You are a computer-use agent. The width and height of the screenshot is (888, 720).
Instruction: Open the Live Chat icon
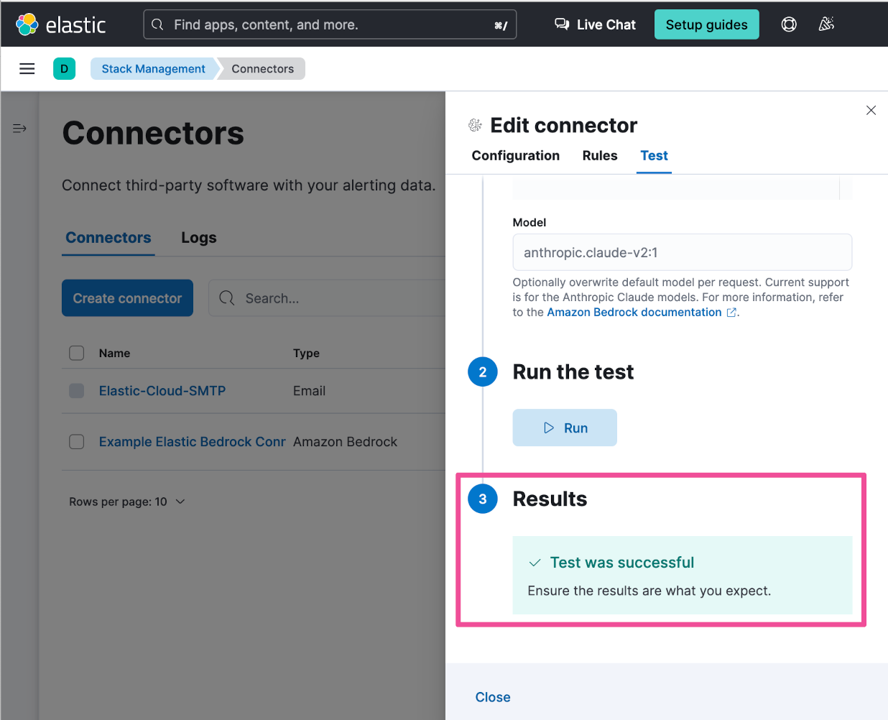pos(562,24)
